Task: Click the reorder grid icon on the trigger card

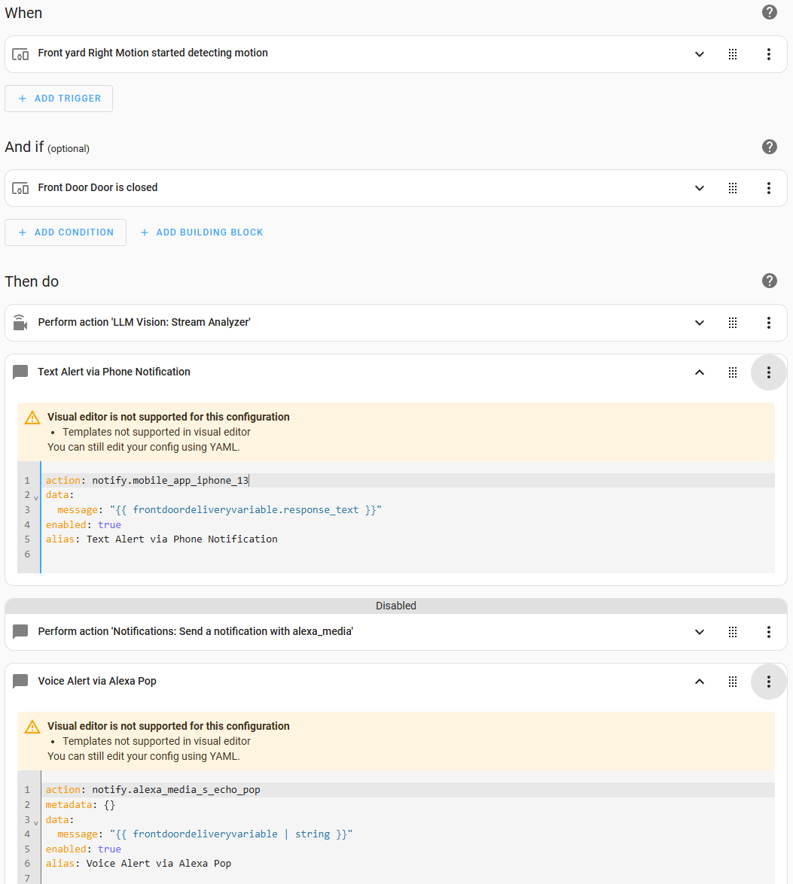Action: click(x=733, y=53)
